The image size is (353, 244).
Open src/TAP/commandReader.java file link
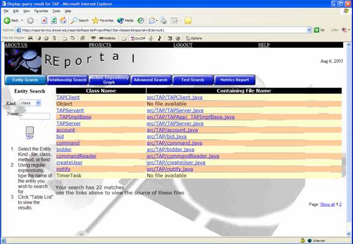[x=183, y=156]
